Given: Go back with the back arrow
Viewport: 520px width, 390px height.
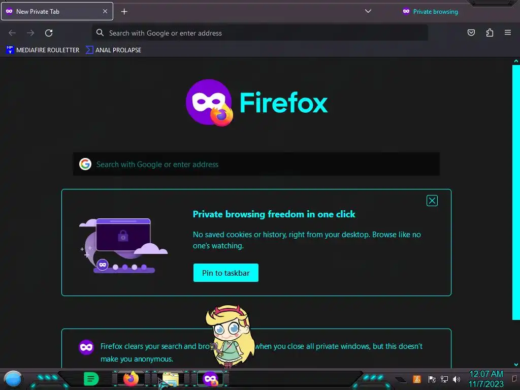Looking at the screenshot, I should pos(12,33).
